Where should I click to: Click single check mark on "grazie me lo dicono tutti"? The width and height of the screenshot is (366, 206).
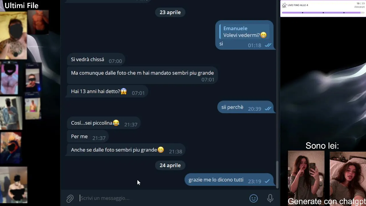267,181
